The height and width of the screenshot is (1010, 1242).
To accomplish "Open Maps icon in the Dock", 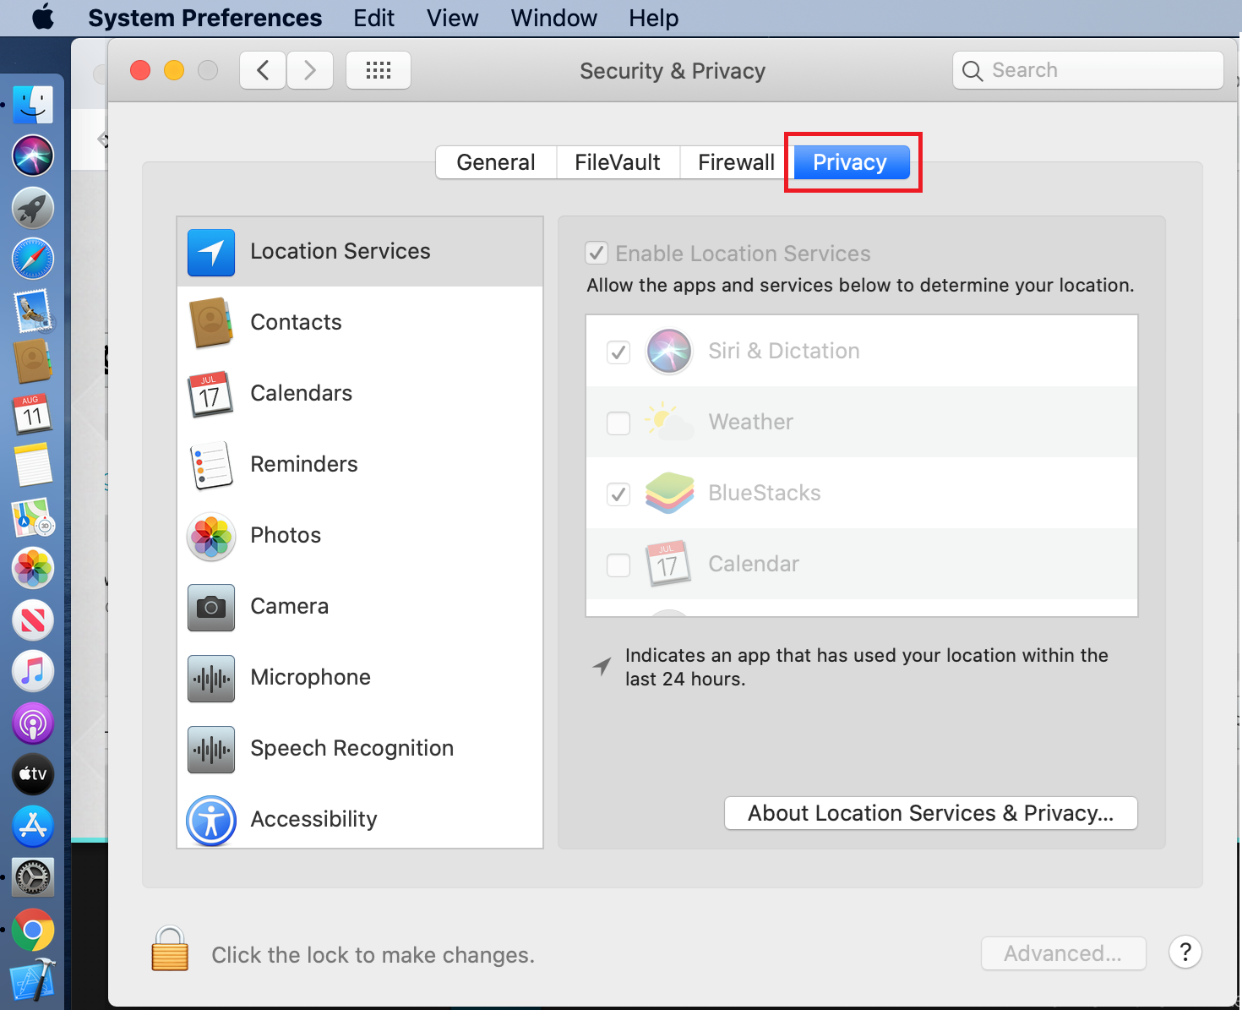I will pos(33,517).
